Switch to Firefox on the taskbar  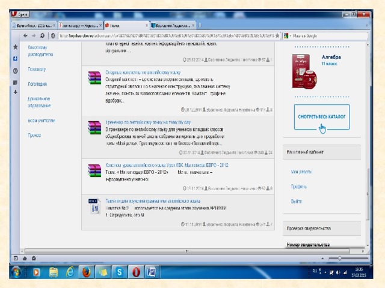[x=87, y=272]
